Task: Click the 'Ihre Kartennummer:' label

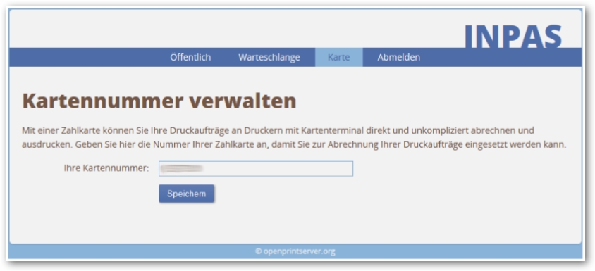Action: pyautogui.click(x=106, y=168)
